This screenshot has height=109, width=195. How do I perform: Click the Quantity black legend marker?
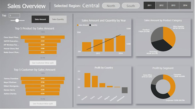point(90,25)
